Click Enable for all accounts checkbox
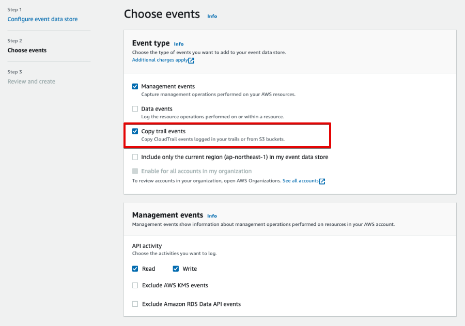 (x=135, y=171)
